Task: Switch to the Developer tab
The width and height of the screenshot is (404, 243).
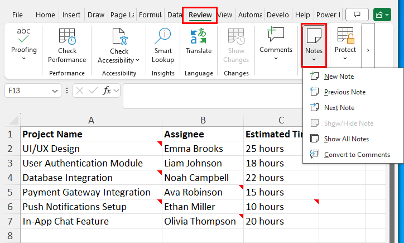Action: point(277,15)
